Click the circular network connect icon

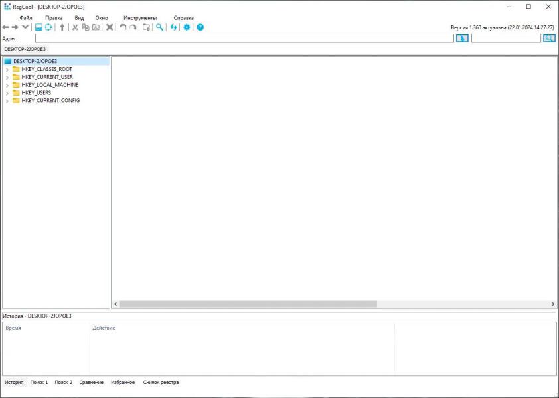click(x=49, y=27)
